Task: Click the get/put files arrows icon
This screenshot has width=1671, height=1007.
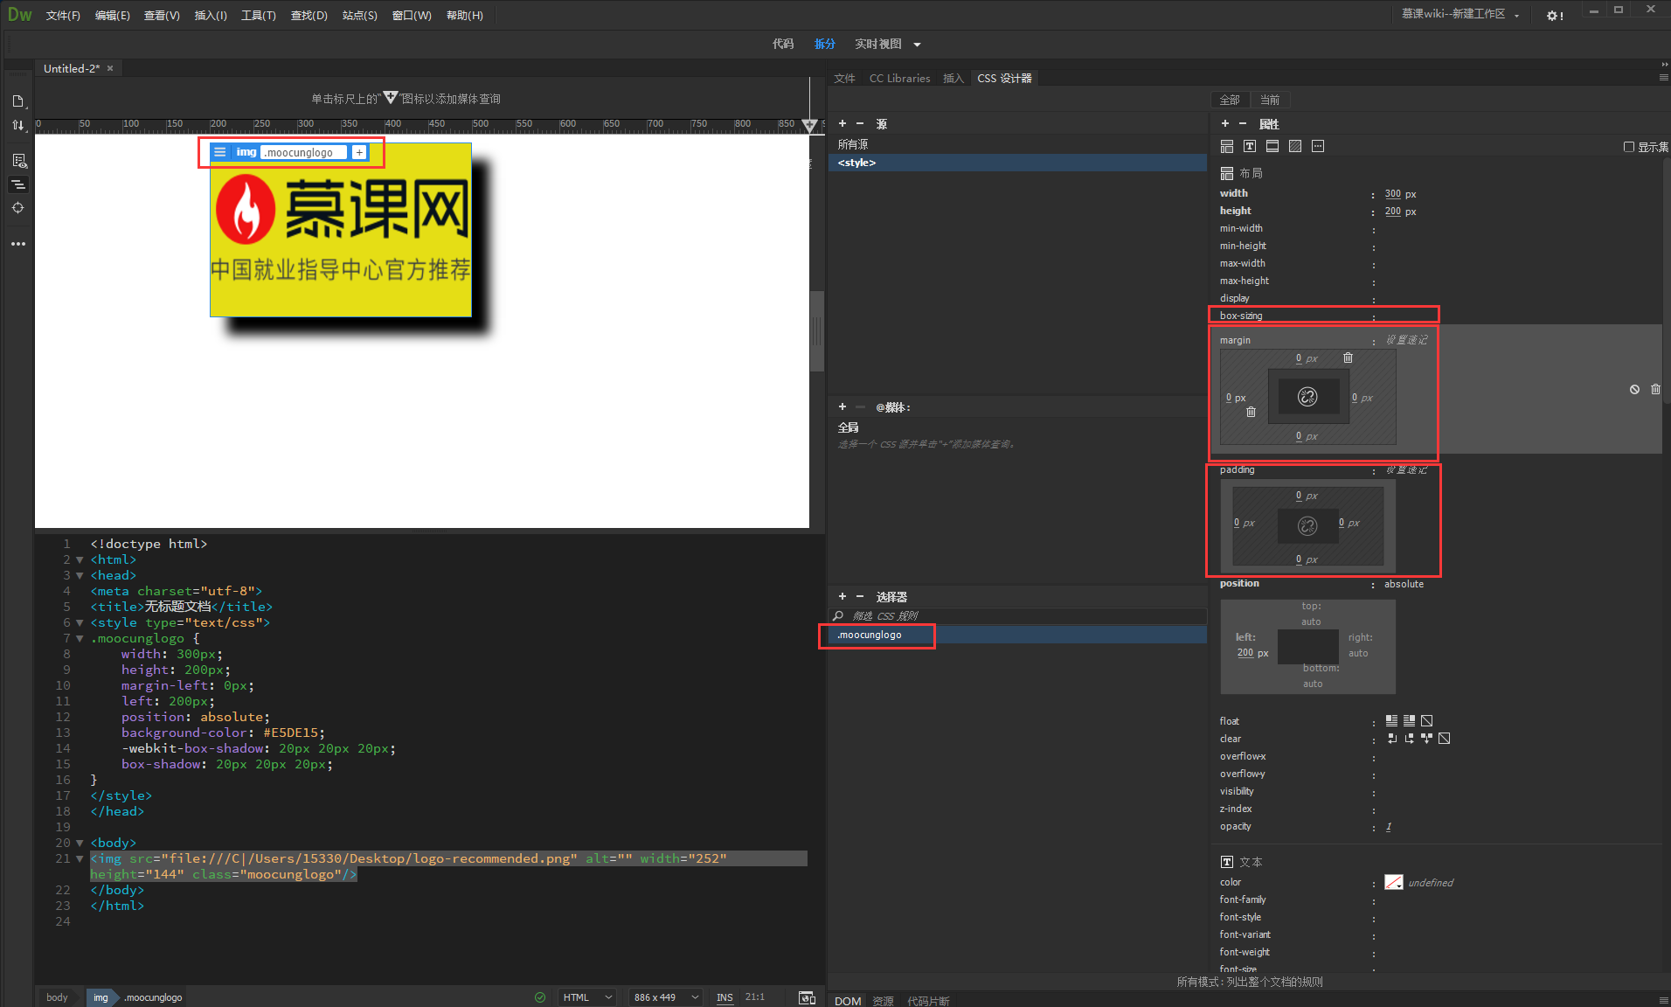Action: click(x=17, y=126)
